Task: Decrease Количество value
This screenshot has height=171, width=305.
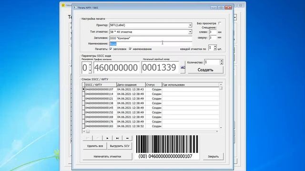Action: tap(221, 63)
